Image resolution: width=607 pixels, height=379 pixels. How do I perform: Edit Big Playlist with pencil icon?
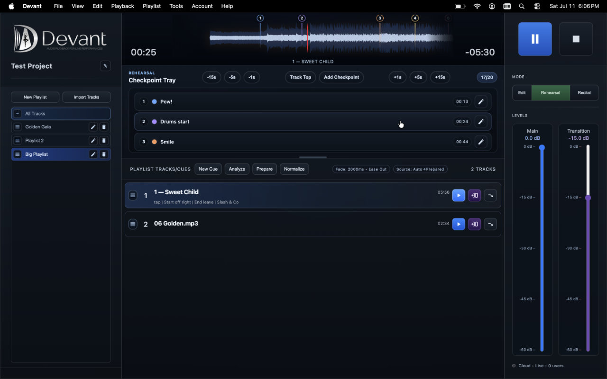[93, 154]
